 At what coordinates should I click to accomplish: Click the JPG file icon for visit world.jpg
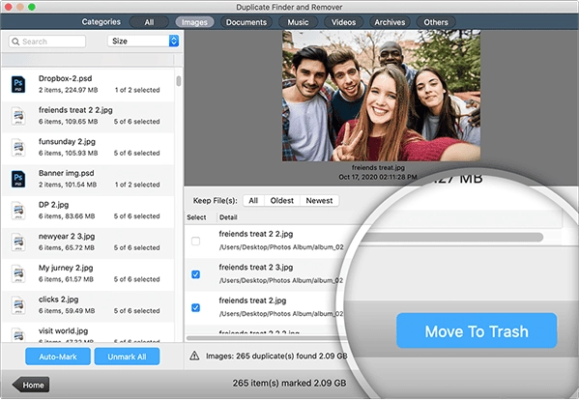[18, 334]
